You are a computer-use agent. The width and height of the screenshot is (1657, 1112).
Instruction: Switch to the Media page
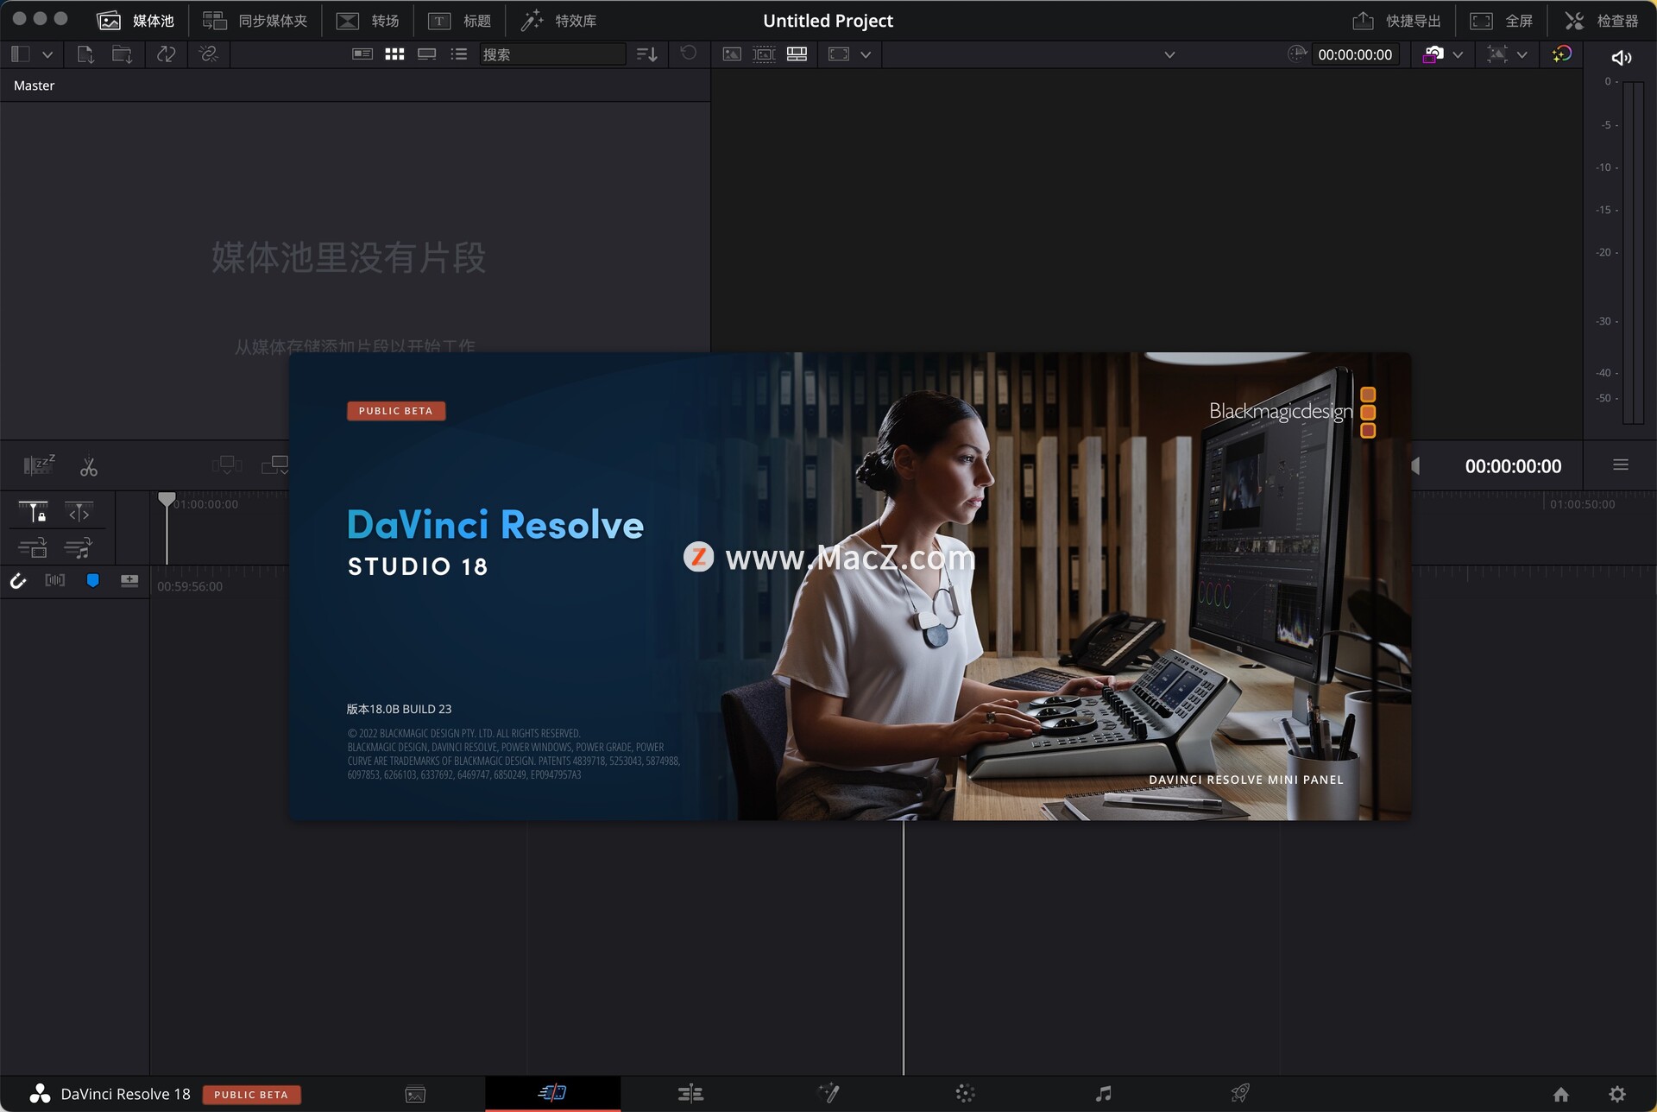[x=415, y=1094]
